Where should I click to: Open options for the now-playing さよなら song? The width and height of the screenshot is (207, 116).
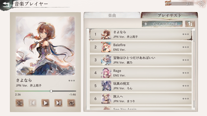coord(72,80)
